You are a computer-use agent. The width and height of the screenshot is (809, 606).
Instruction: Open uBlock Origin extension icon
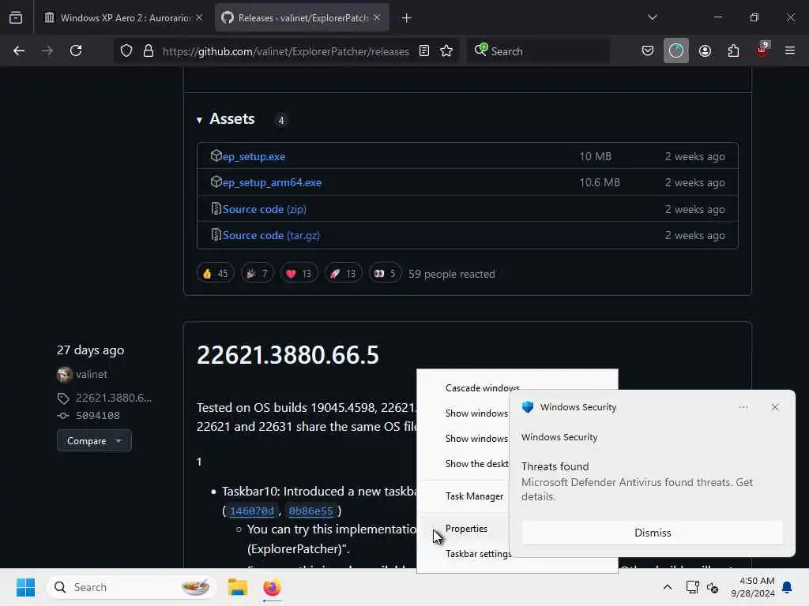coord(762,50)
